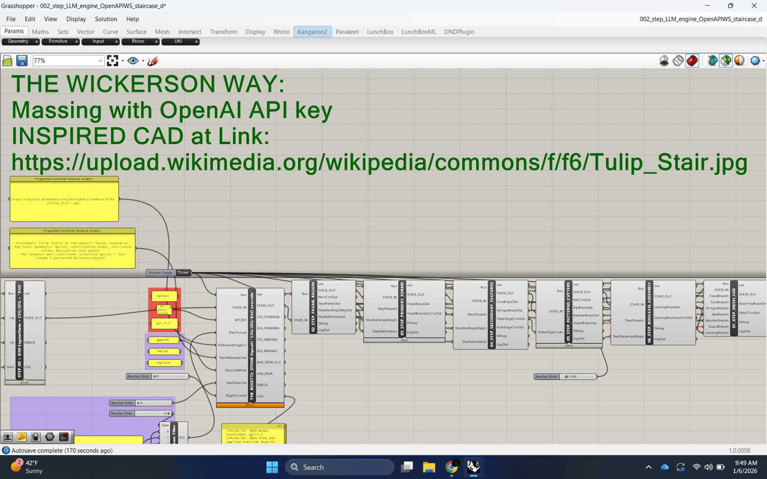
Task: Save the document using the floppy disk icon
Action: (21, 61)
